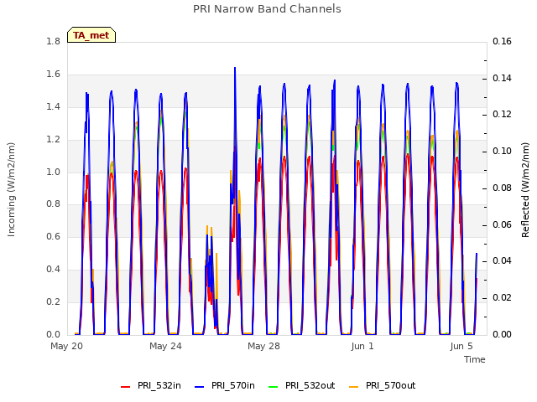
Task: Click the TA_met annotation label
Action: pyautogui.click(x=91, y=35)
